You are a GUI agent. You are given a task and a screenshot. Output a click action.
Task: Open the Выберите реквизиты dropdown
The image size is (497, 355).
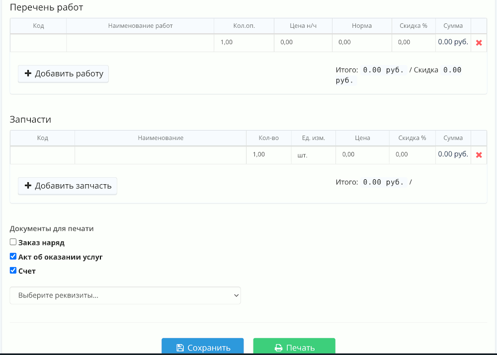[x=125, y=295]
